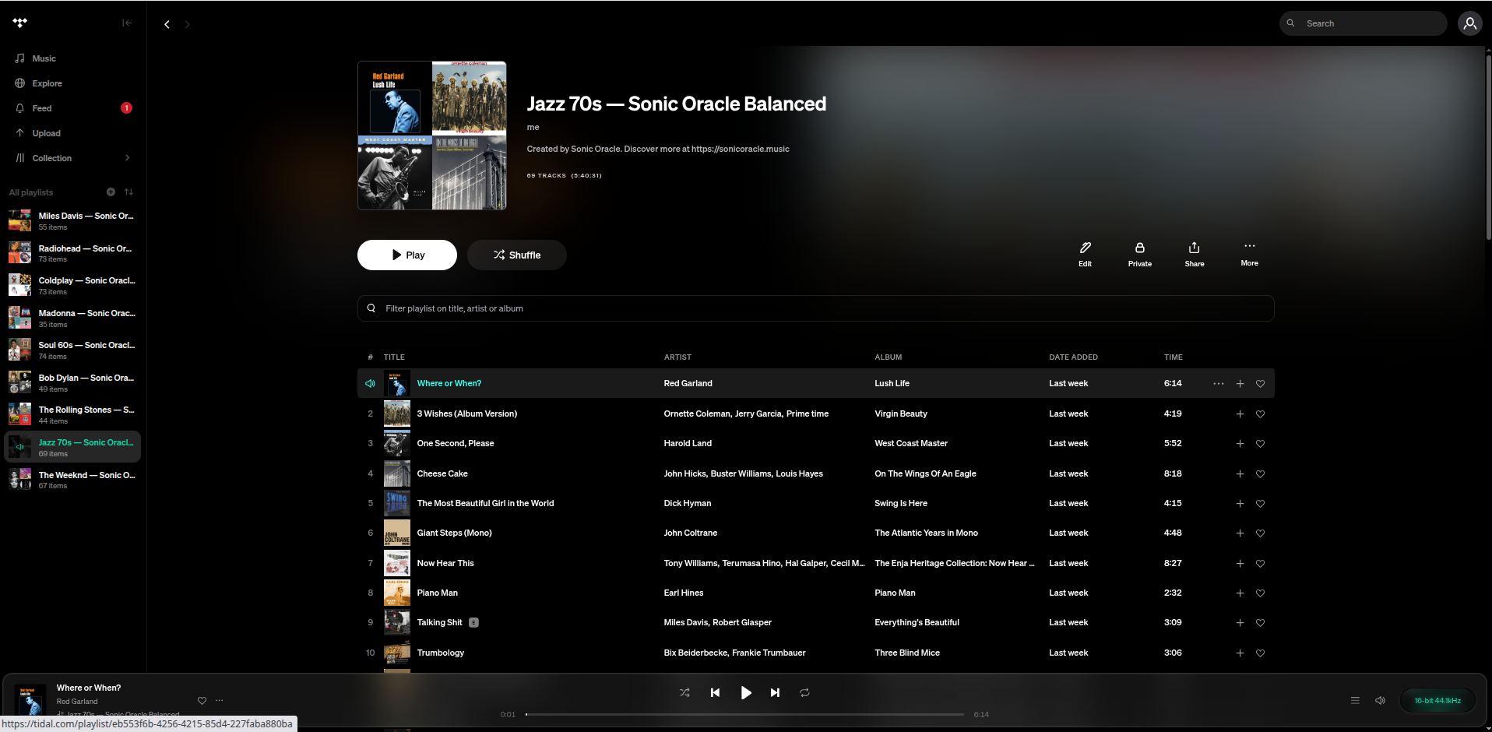Open the Radiohead playlist

[73, 253]
